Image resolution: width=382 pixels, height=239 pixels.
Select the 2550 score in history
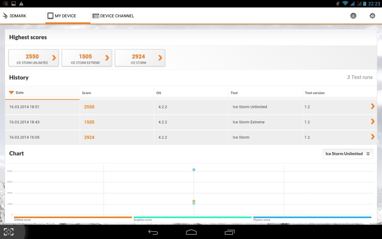point(89,107)
